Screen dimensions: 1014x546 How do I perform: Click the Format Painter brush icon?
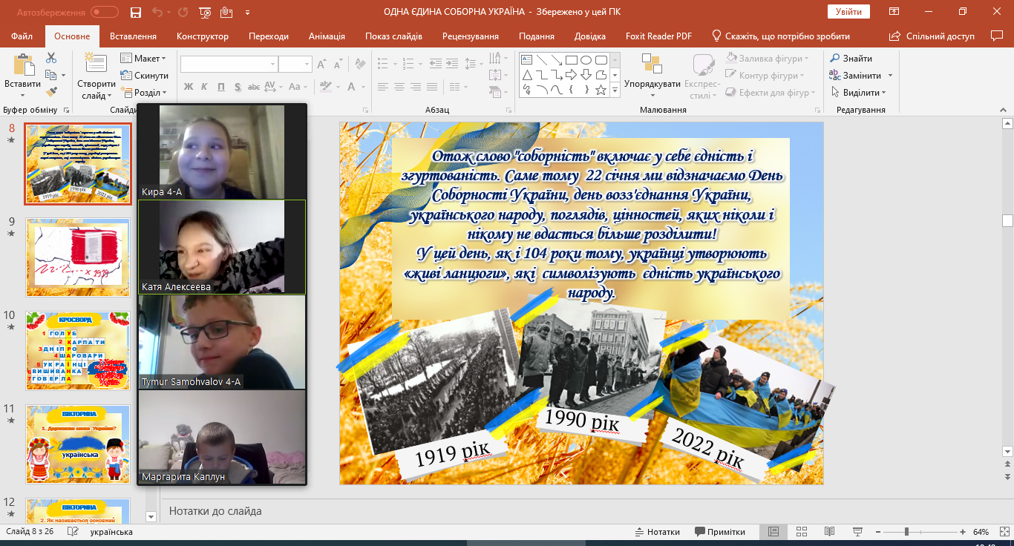tap(51, 92)
